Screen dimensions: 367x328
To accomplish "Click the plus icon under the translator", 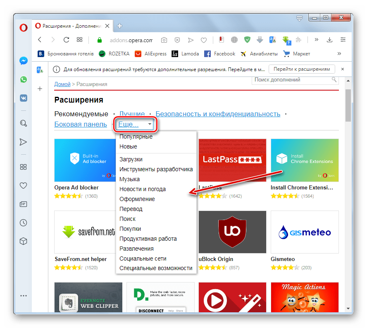I will 40,89.
